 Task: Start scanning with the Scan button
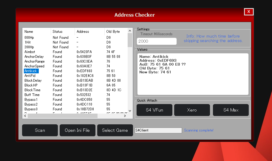[40, 130]
